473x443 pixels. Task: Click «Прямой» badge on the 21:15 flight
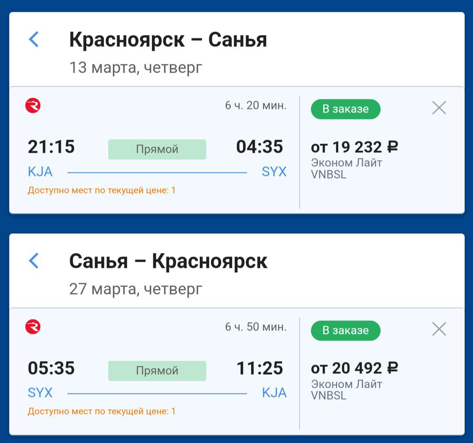[157, 149]
